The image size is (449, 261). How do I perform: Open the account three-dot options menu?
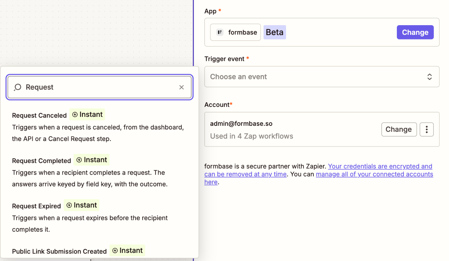(427, 129)
